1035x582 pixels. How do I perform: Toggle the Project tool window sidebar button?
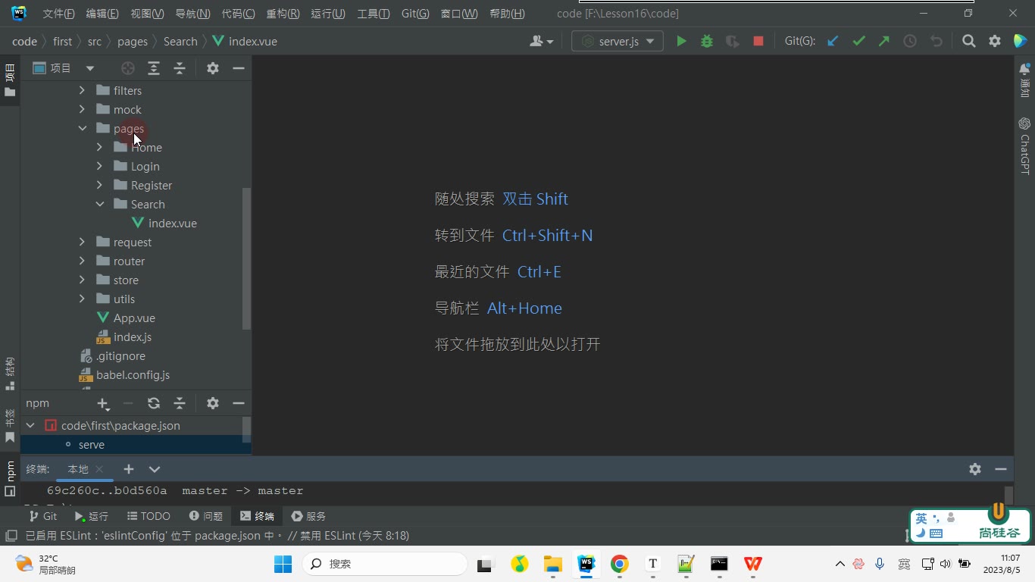10,80
